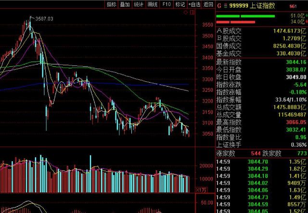Select the 今日开盘 value 3038.07

pos(296,70)
